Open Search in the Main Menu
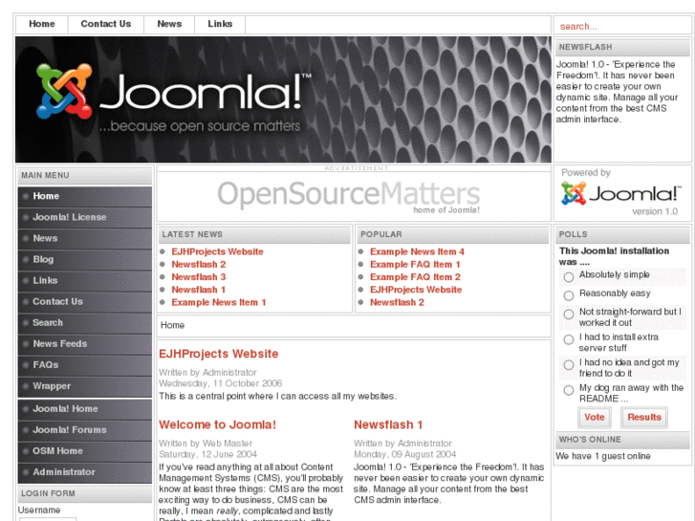The height and width of the screenshot is (521, 695). click(85, 323)
